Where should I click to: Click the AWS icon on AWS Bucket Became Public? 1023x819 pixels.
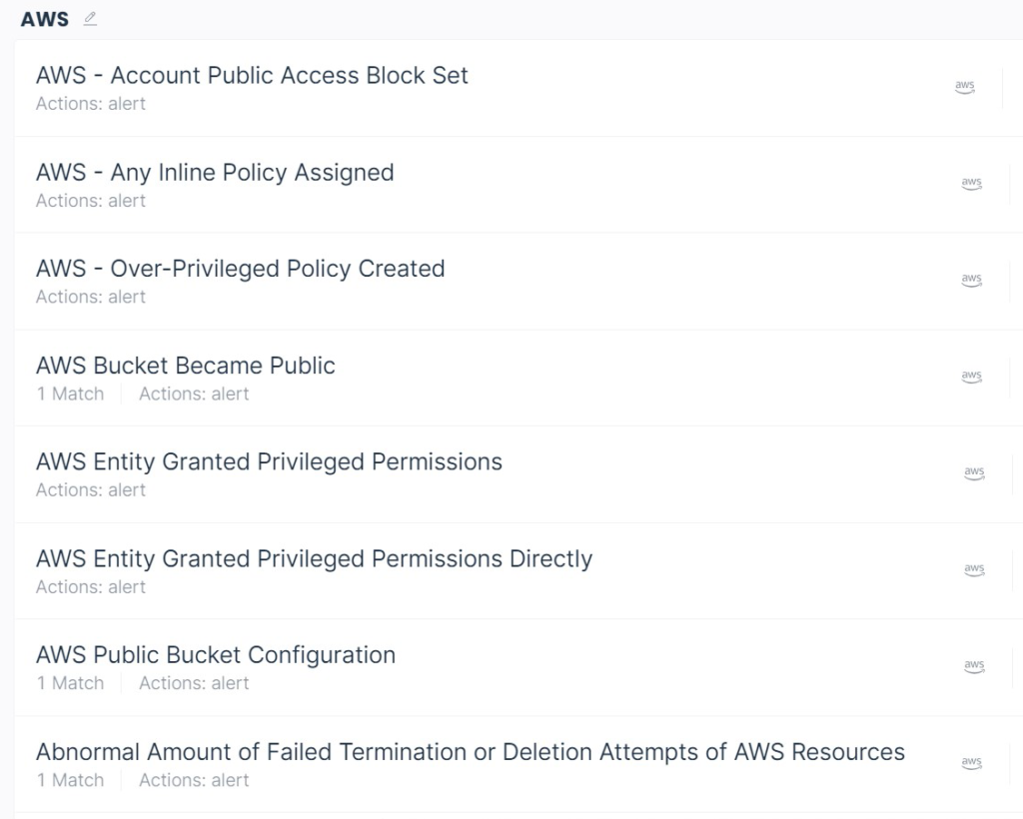[x=972, y=377]
